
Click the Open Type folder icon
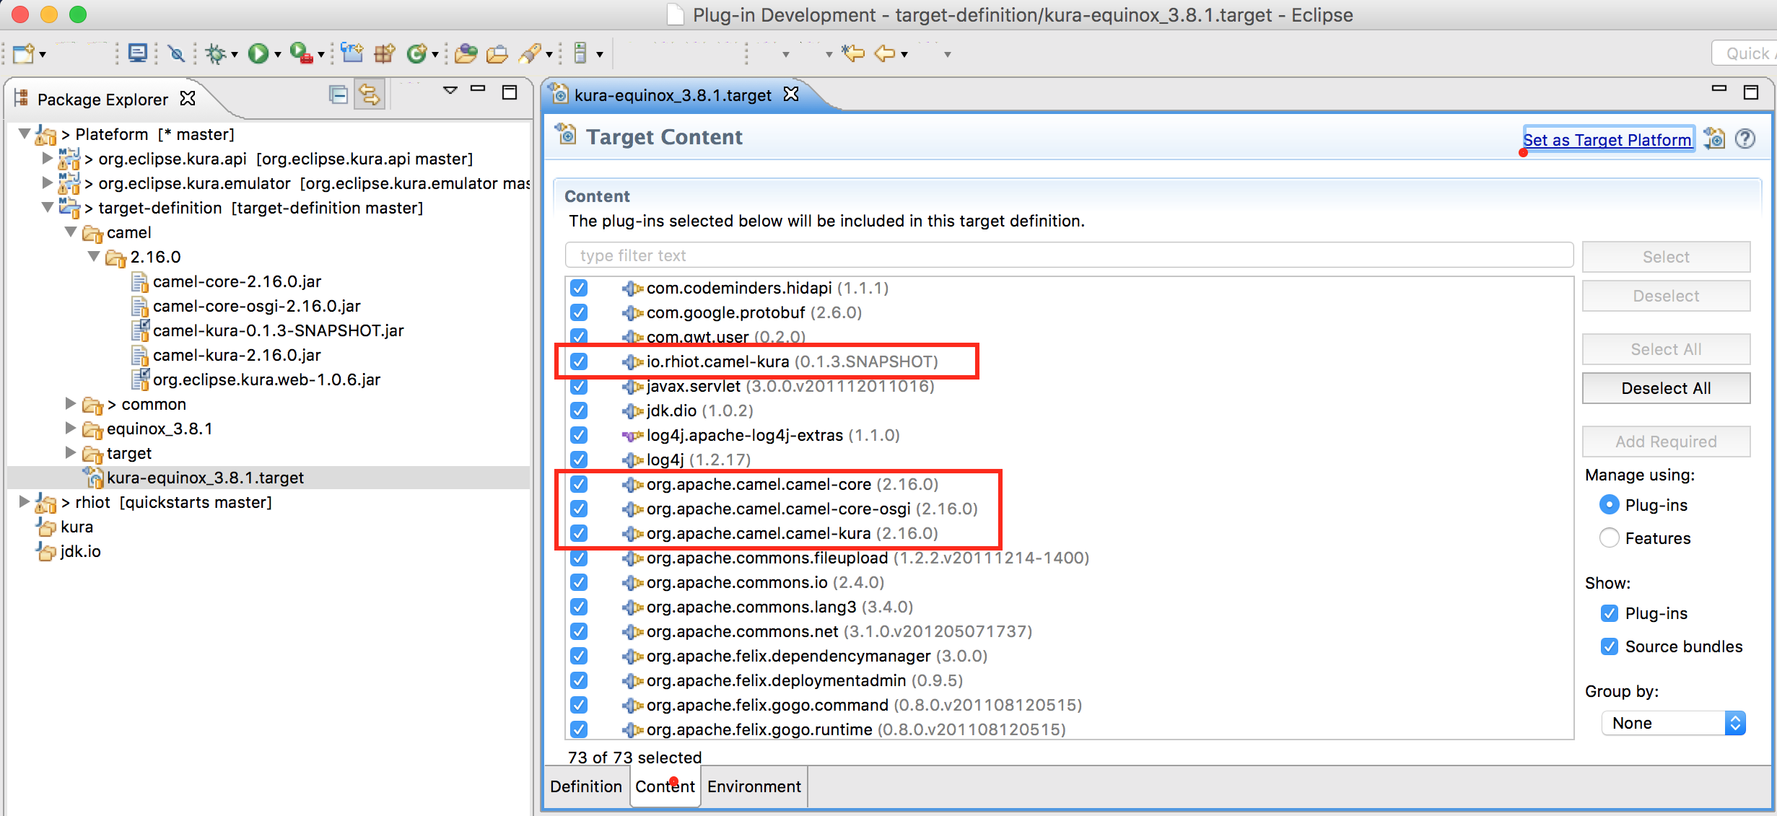coord(466,53)
